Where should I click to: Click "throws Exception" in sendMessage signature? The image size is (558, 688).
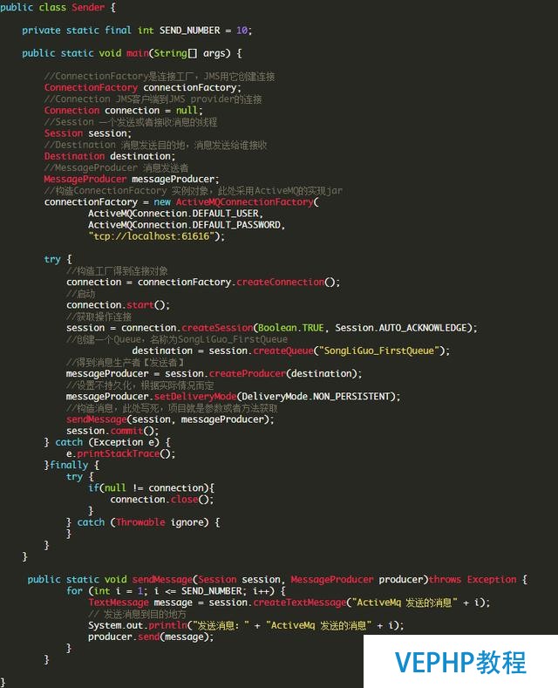tap(473, 580)
